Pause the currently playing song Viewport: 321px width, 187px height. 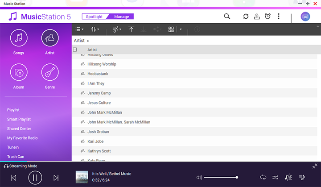35,178
